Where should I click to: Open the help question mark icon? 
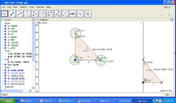coord(161,15)
